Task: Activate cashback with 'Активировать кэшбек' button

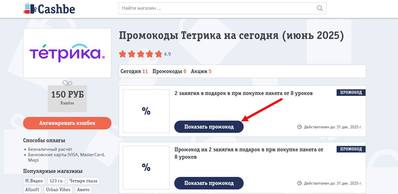Action: [67, 123]
